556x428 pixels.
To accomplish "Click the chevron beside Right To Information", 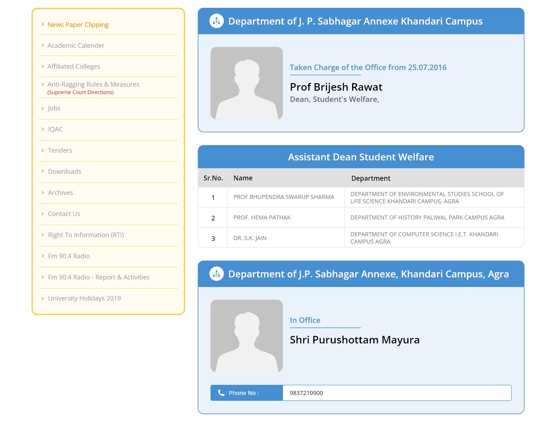I will [x=43, y=235].
